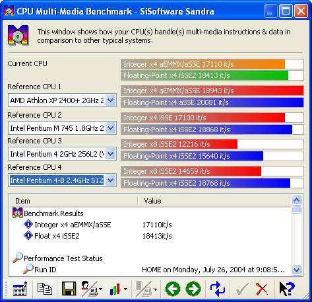Open the greyed computer module toolbar icon

point(144,289)
